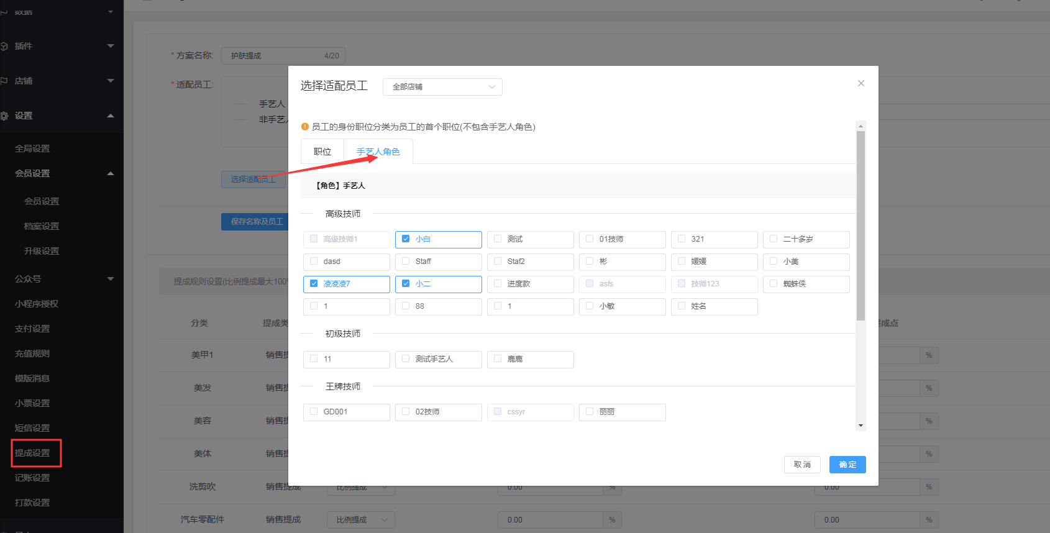The image size is (1050, 533).
Task: Click the 取消 cancel button
Action: pyautogui.click(x=802, y=465)
